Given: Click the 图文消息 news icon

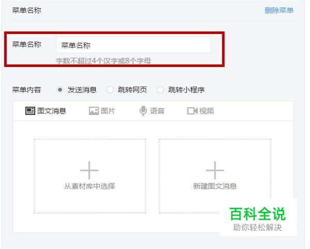Looking at the screenshot, I should click(x=30, y=111).
